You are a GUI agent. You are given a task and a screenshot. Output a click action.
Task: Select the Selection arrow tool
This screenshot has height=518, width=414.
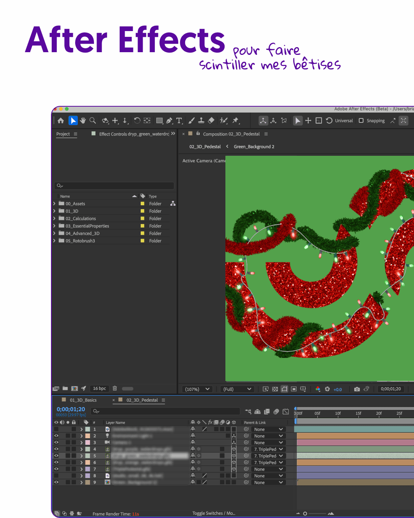tap(73, 120)
